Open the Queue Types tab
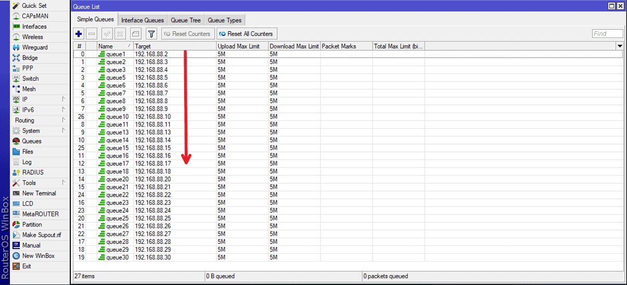This screenshot has height=285, width=627. click(225, 20)
